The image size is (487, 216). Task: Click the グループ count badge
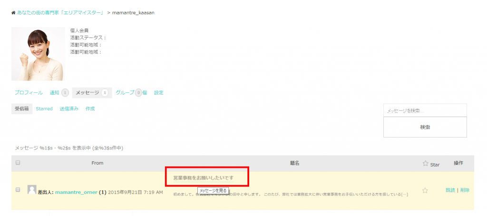pyautogui.click(x=138, y=93)
